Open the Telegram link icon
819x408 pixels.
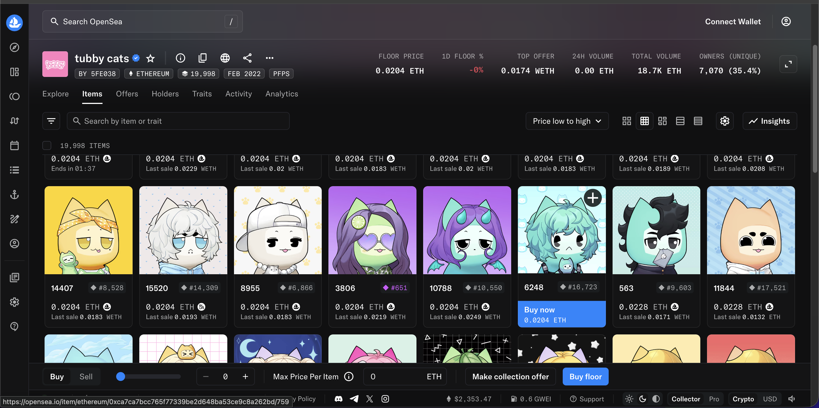pyautogui.click(x=354, y=399)
